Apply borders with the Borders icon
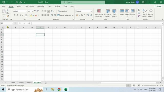This screenshot has width=164, height=92. click(x=26, y=15)
